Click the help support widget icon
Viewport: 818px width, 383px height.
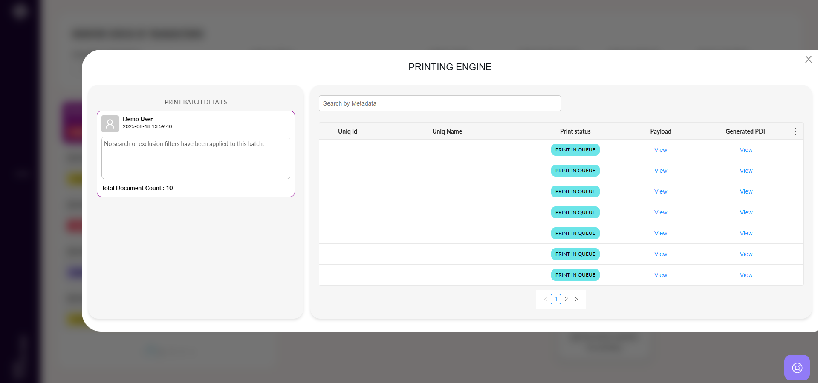click(797, 368)
